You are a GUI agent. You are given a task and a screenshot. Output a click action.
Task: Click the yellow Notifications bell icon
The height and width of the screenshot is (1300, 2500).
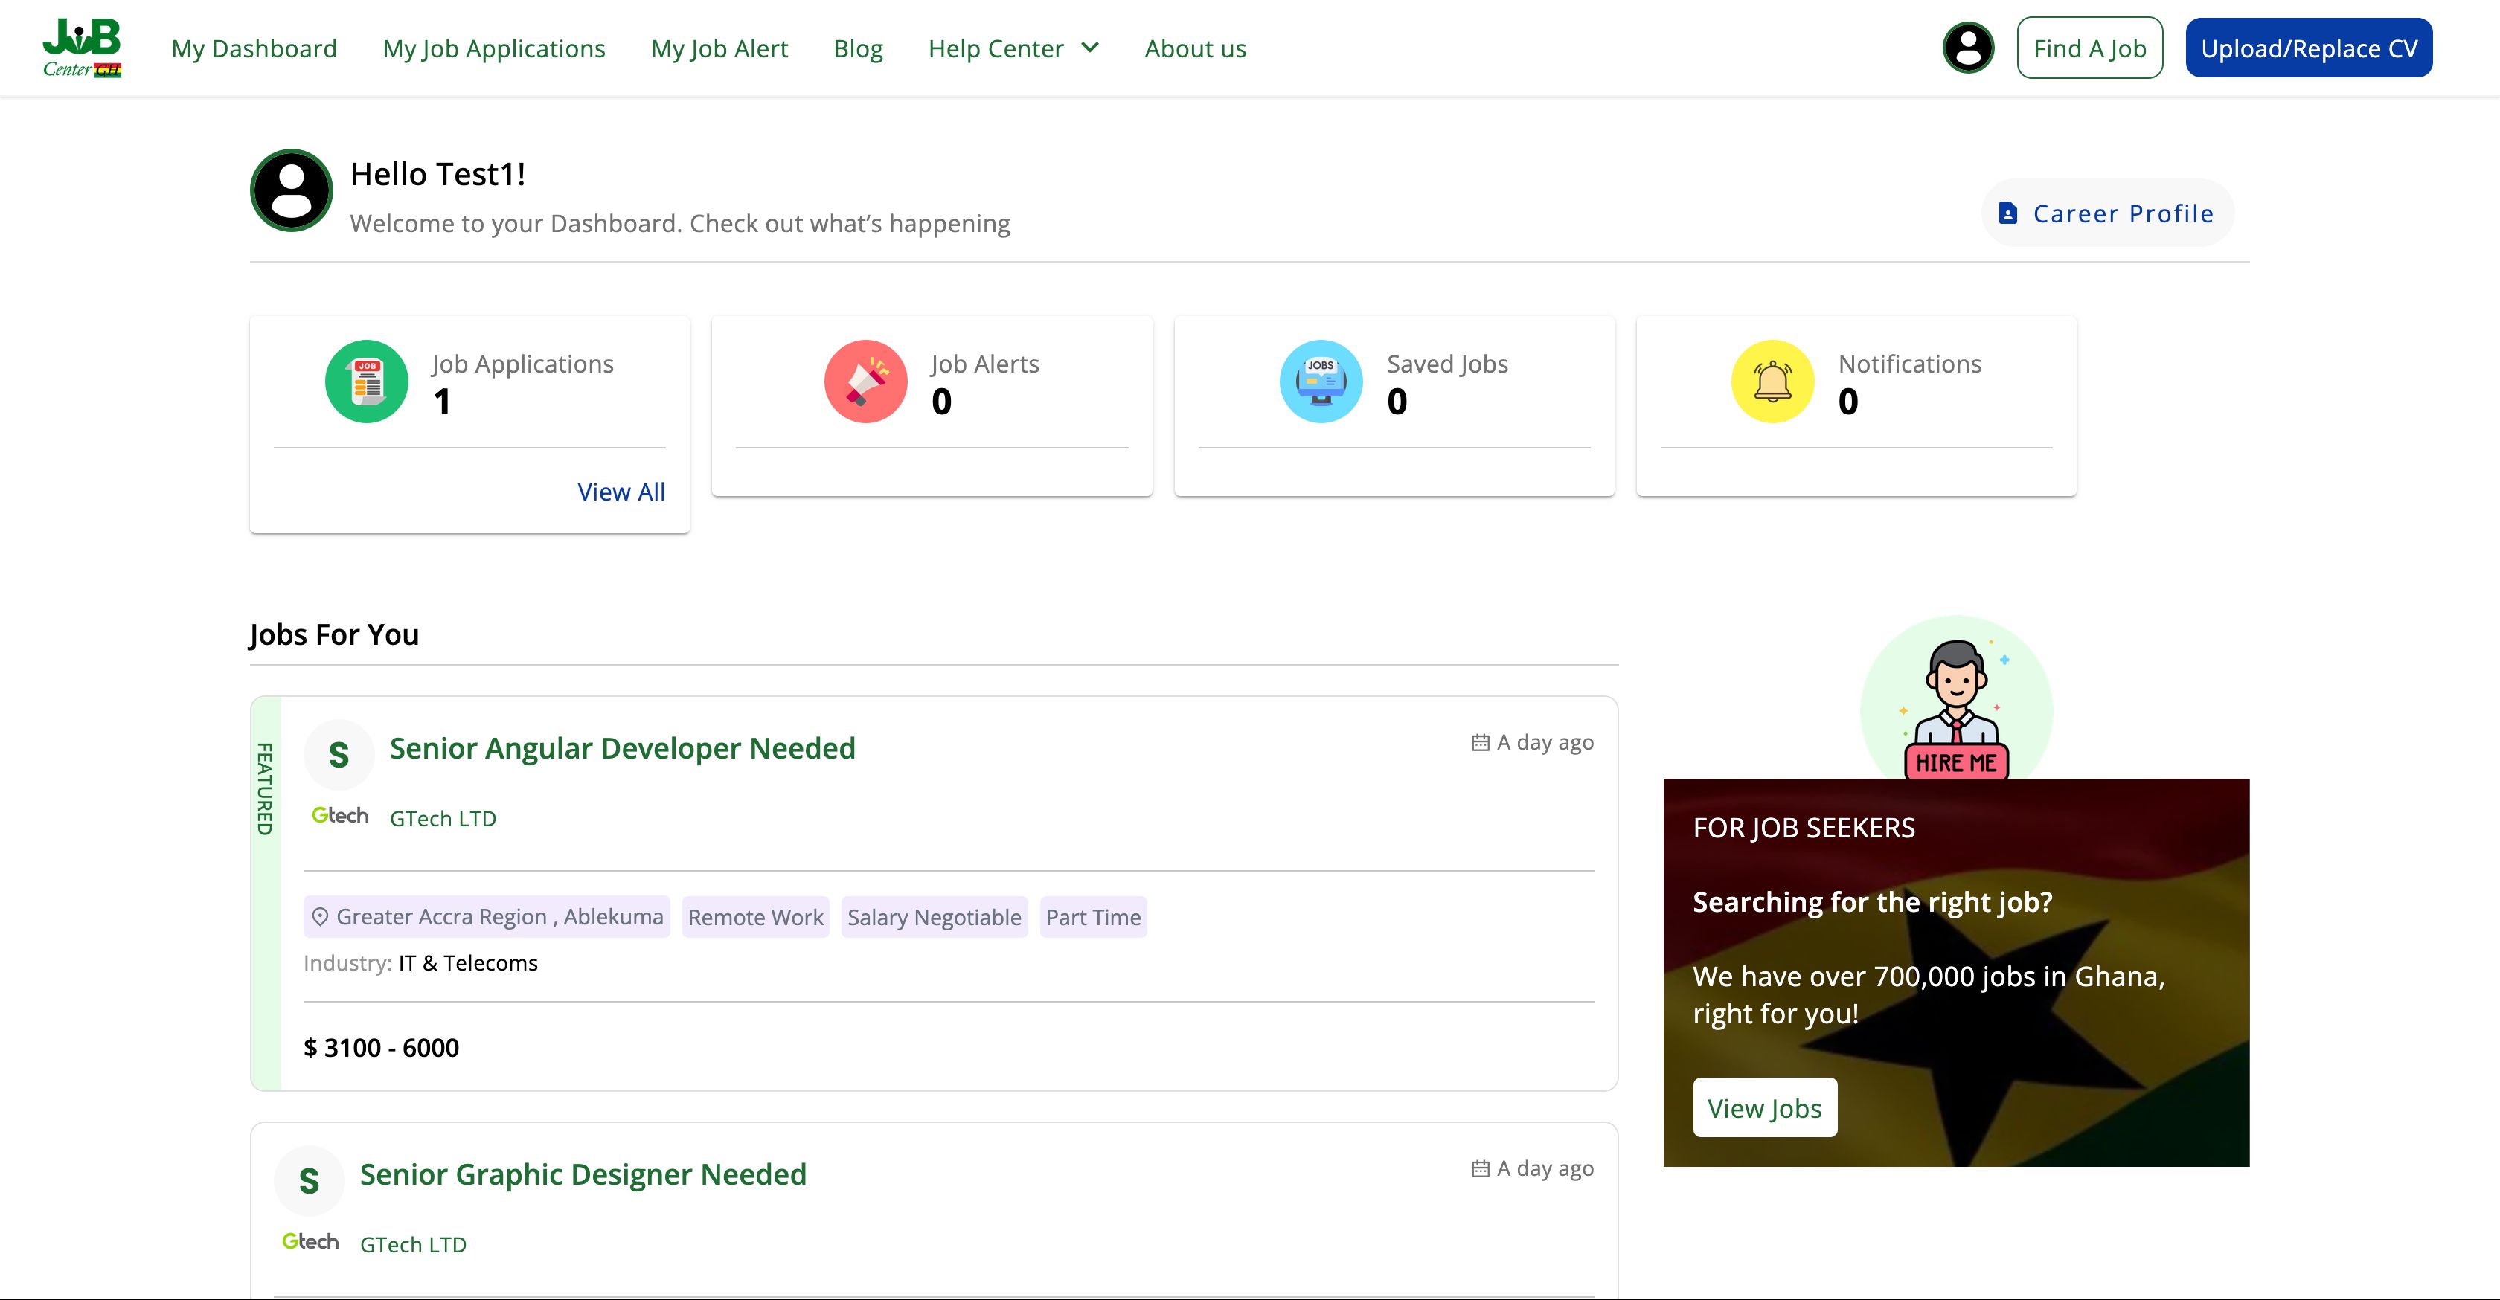[x=1772, y=382]
